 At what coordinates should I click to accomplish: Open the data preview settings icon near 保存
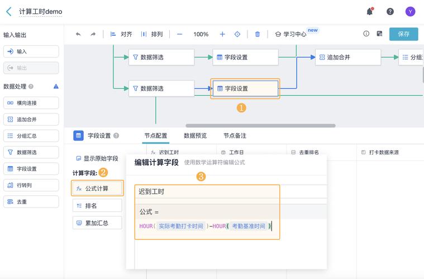pyautogui.click(x=380, y=33)
